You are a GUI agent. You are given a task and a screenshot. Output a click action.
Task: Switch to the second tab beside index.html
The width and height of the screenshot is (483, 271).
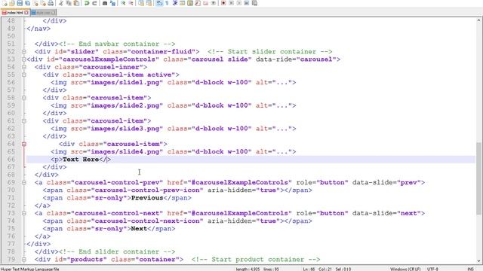(44, 13)
